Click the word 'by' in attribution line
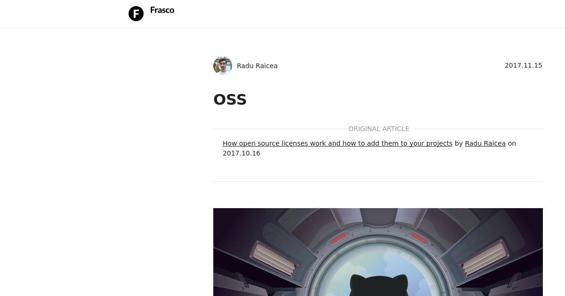Viewport: 565px width, 296px height. (459, 143)
